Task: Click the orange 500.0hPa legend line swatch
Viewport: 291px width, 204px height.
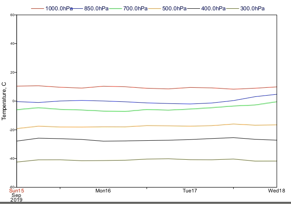Action: (x=154, y=9)
